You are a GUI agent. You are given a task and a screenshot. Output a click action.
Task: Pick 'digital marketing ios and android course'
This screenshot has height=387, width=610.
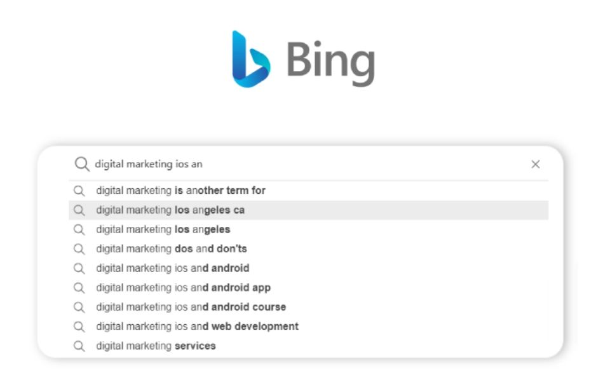tap(191, 307)
